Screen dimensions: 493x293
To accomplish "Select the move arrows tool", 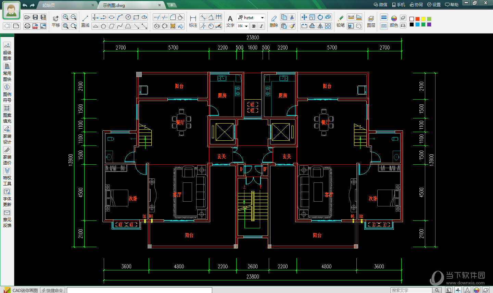I will point(304,17).
